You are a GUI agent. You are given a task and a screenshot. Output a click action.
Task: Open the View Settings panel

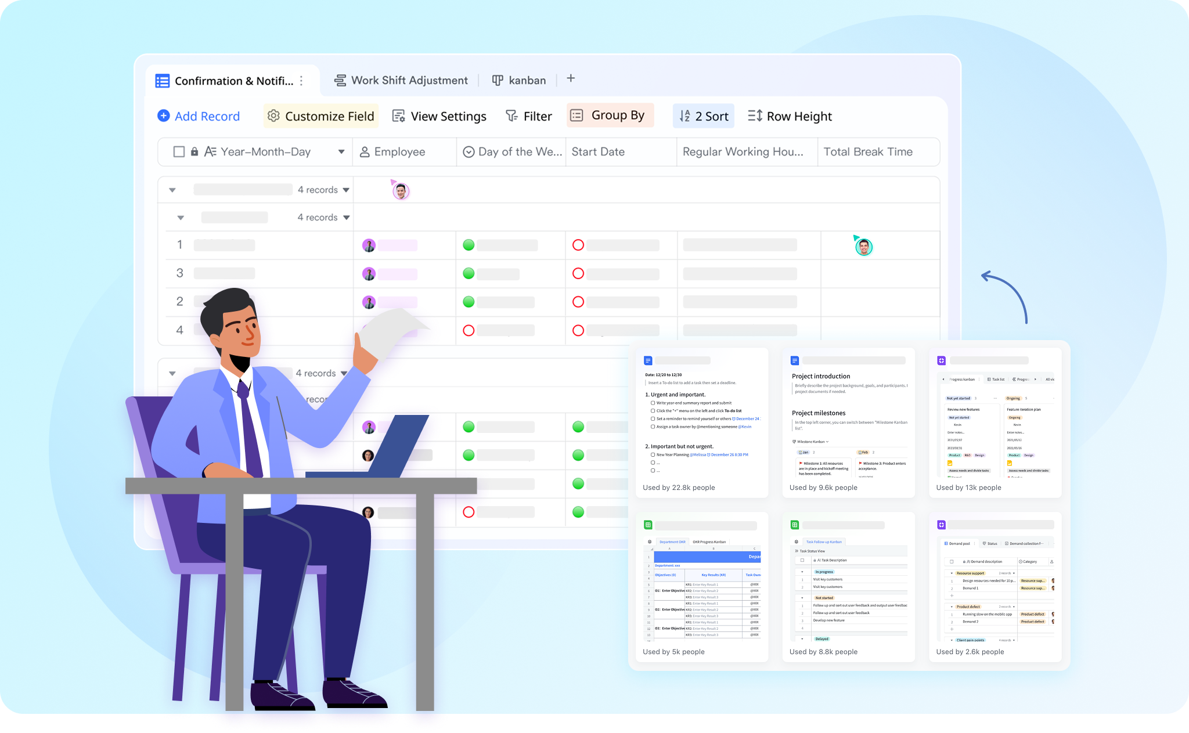tap(439, 116)
